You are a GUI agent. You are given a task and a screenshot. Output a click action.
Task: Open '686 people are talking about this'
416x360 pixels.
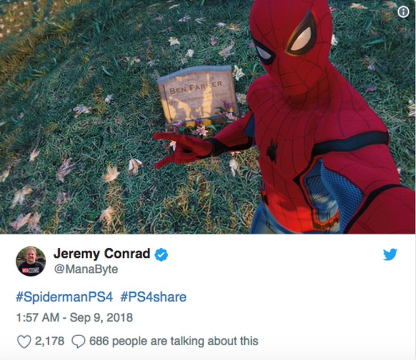(174, 341)
